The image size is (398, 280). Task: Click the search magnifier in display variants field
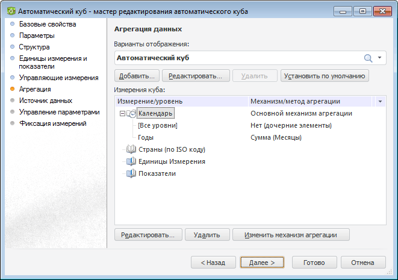(368, 58)
